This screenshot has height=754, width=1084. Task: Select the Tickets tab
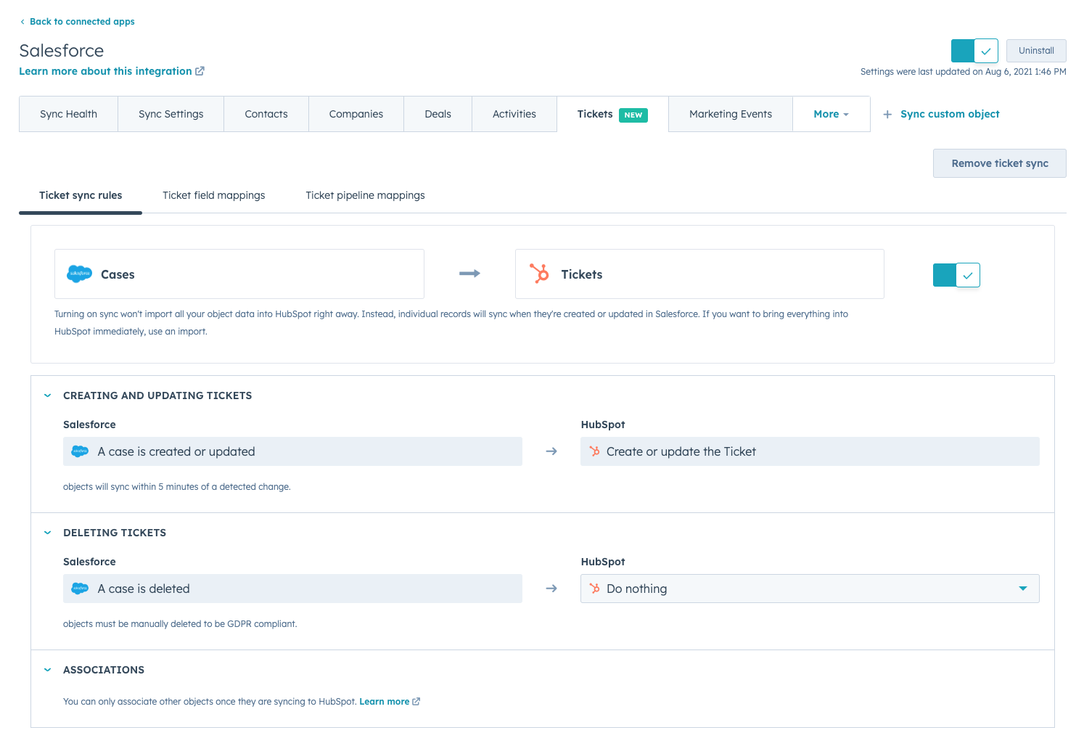(612, 114)
